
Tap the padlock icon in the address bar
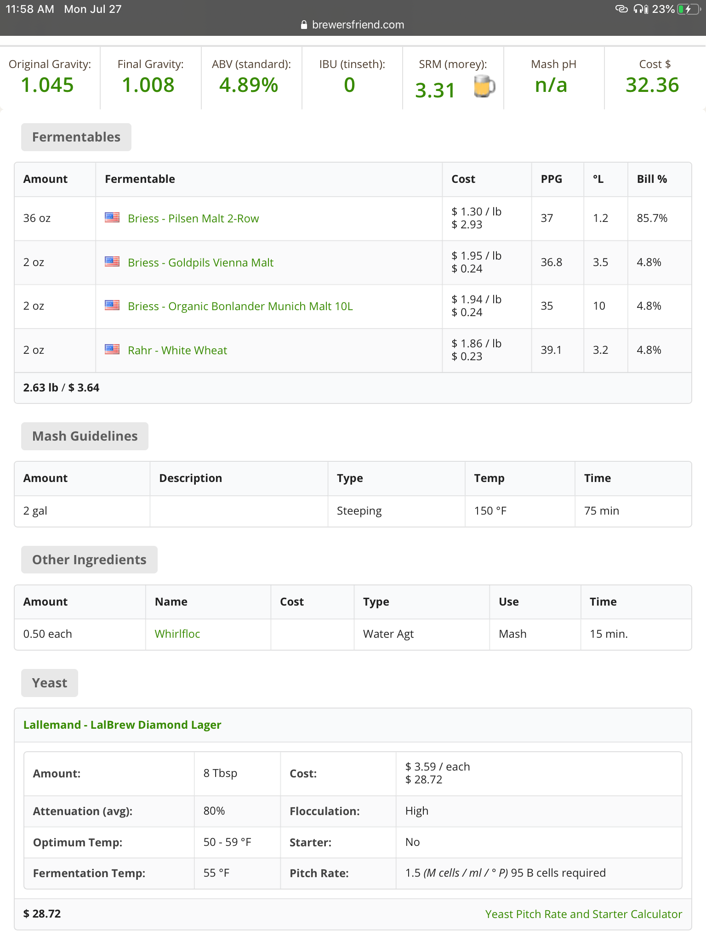pos(304,25)
